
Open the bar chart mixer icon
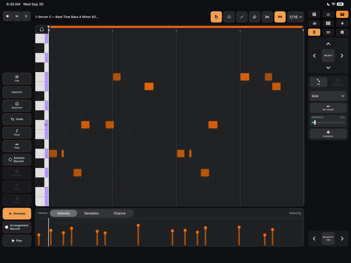point(314,23)
